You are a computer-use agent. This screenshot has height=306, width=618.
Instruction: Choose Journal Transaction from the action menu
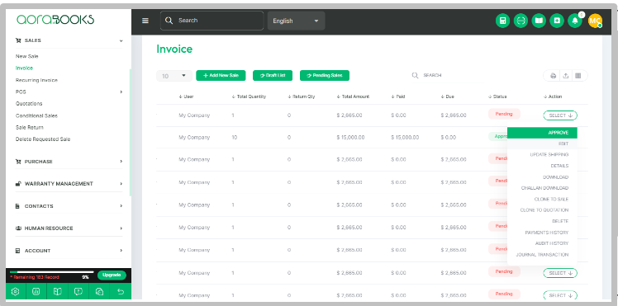pos(542,255)
